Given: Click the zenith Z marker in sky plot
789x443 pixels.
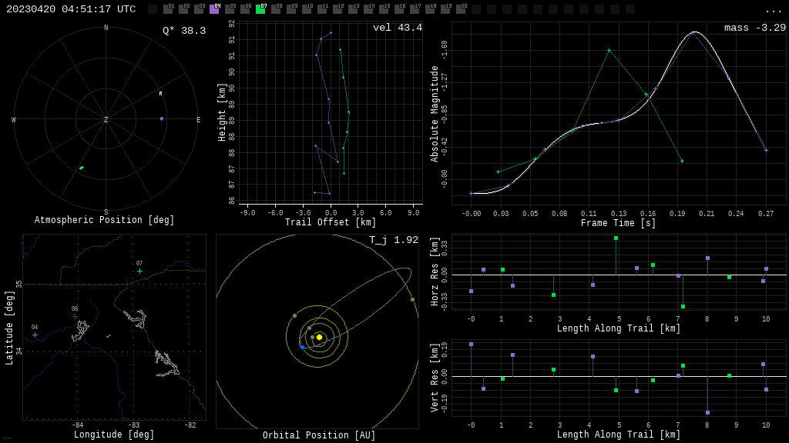Looking at the screenshot, I should (x=106, y=120).
